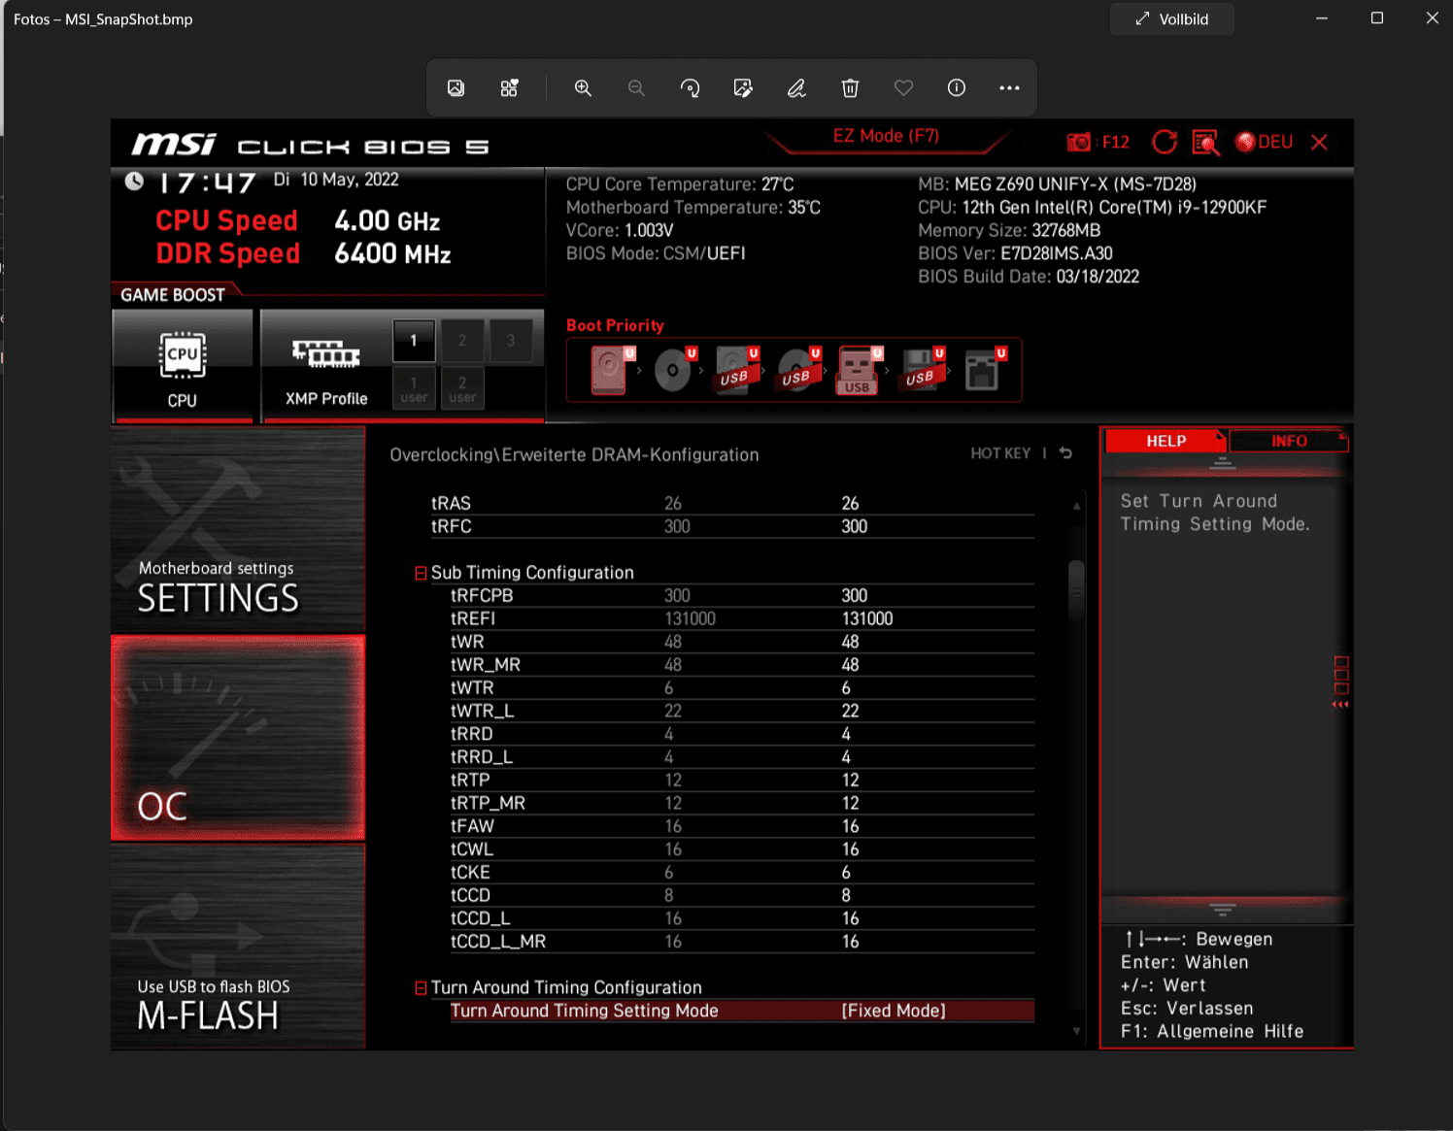Edit the tREFI value 131000
This screenshot has width=1453, height=1131.
coord(866,618)
